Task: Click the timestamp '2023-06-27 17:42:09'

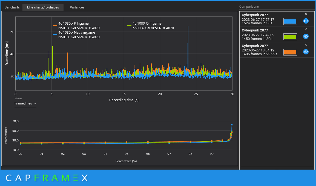Action: click(258, 35)
